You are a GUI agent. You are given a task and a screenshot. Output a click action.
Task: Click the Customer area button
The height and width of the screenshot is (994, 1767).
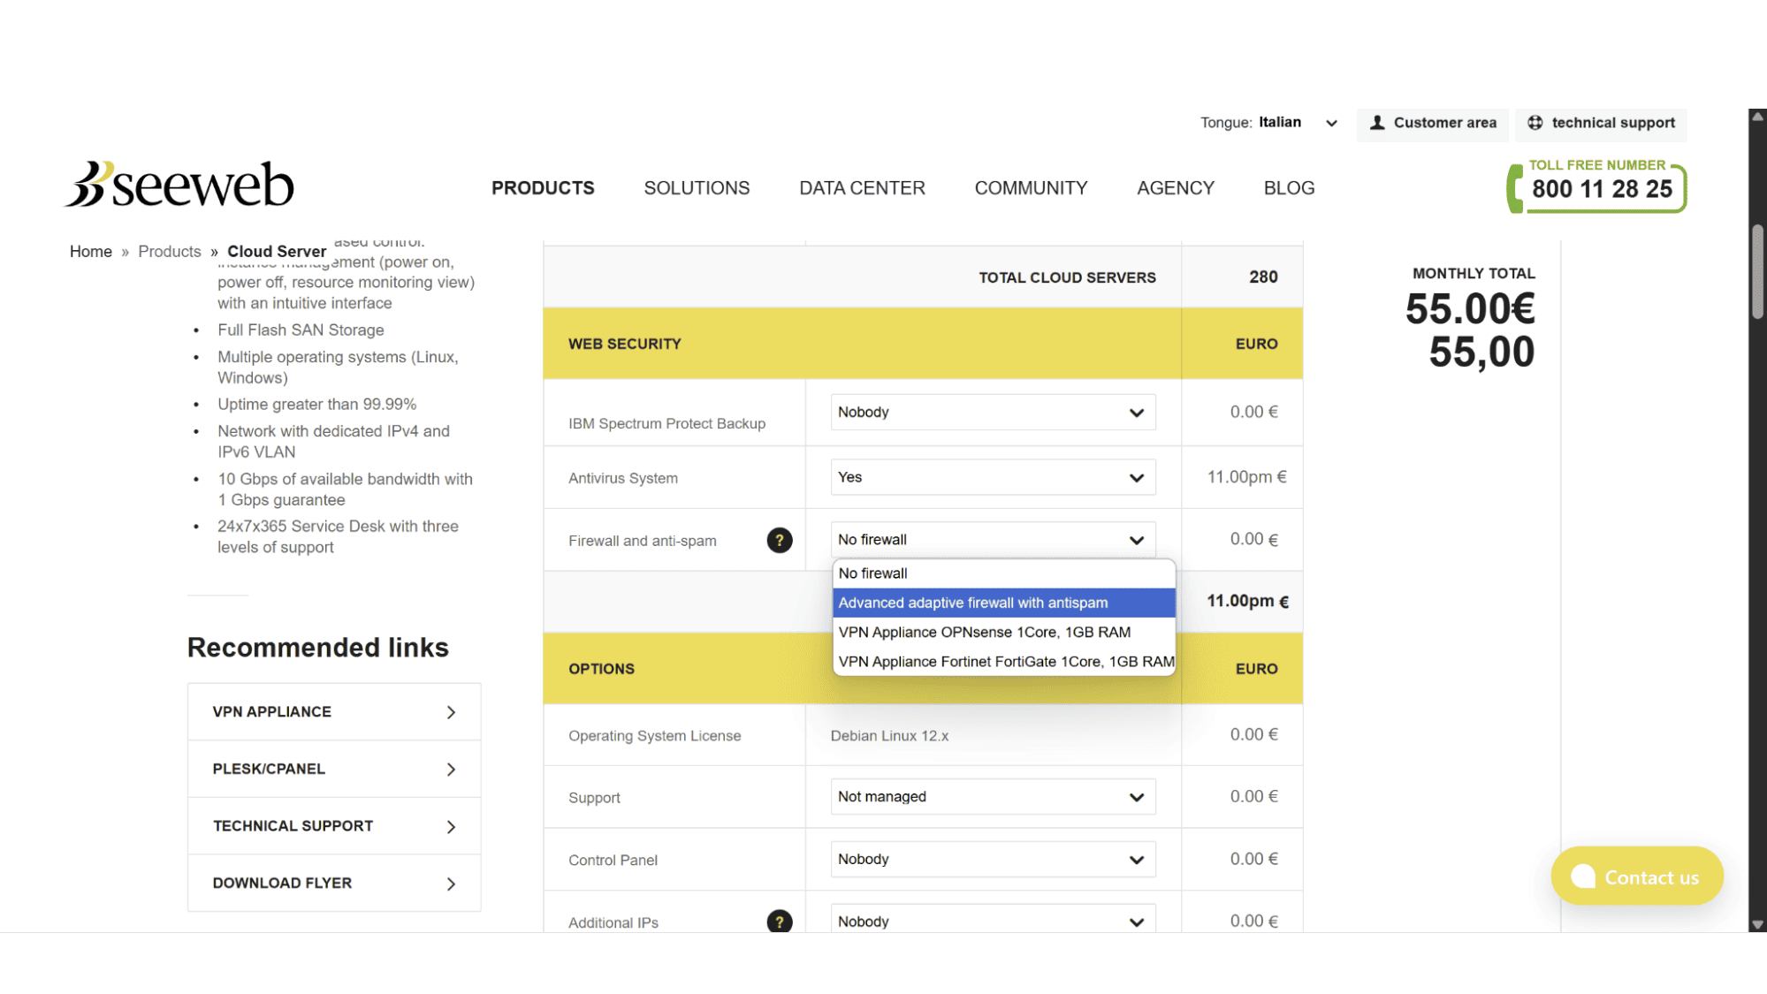point(1433,124)
